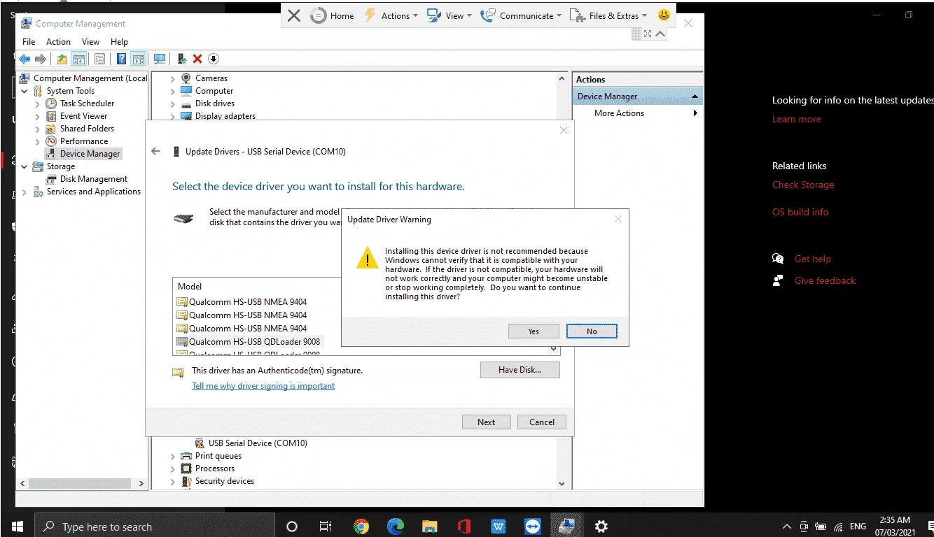The image size is (934, 537).
Task: Click Yes in Update Driver Warning
Action: (534, 331)
